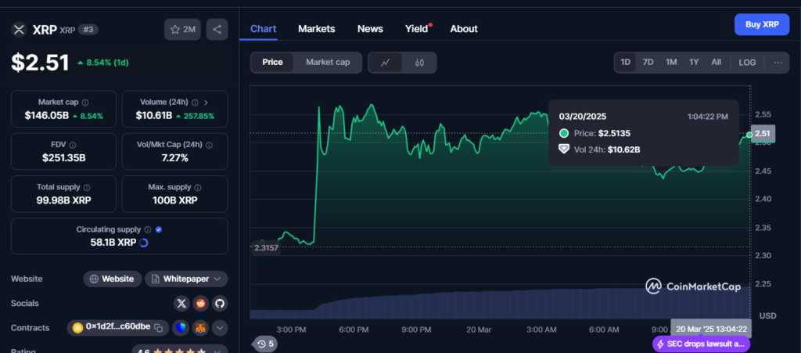The width and height of the screenshot is (801, 353).
Task: Open the share icon button
Action: [217, 30]
